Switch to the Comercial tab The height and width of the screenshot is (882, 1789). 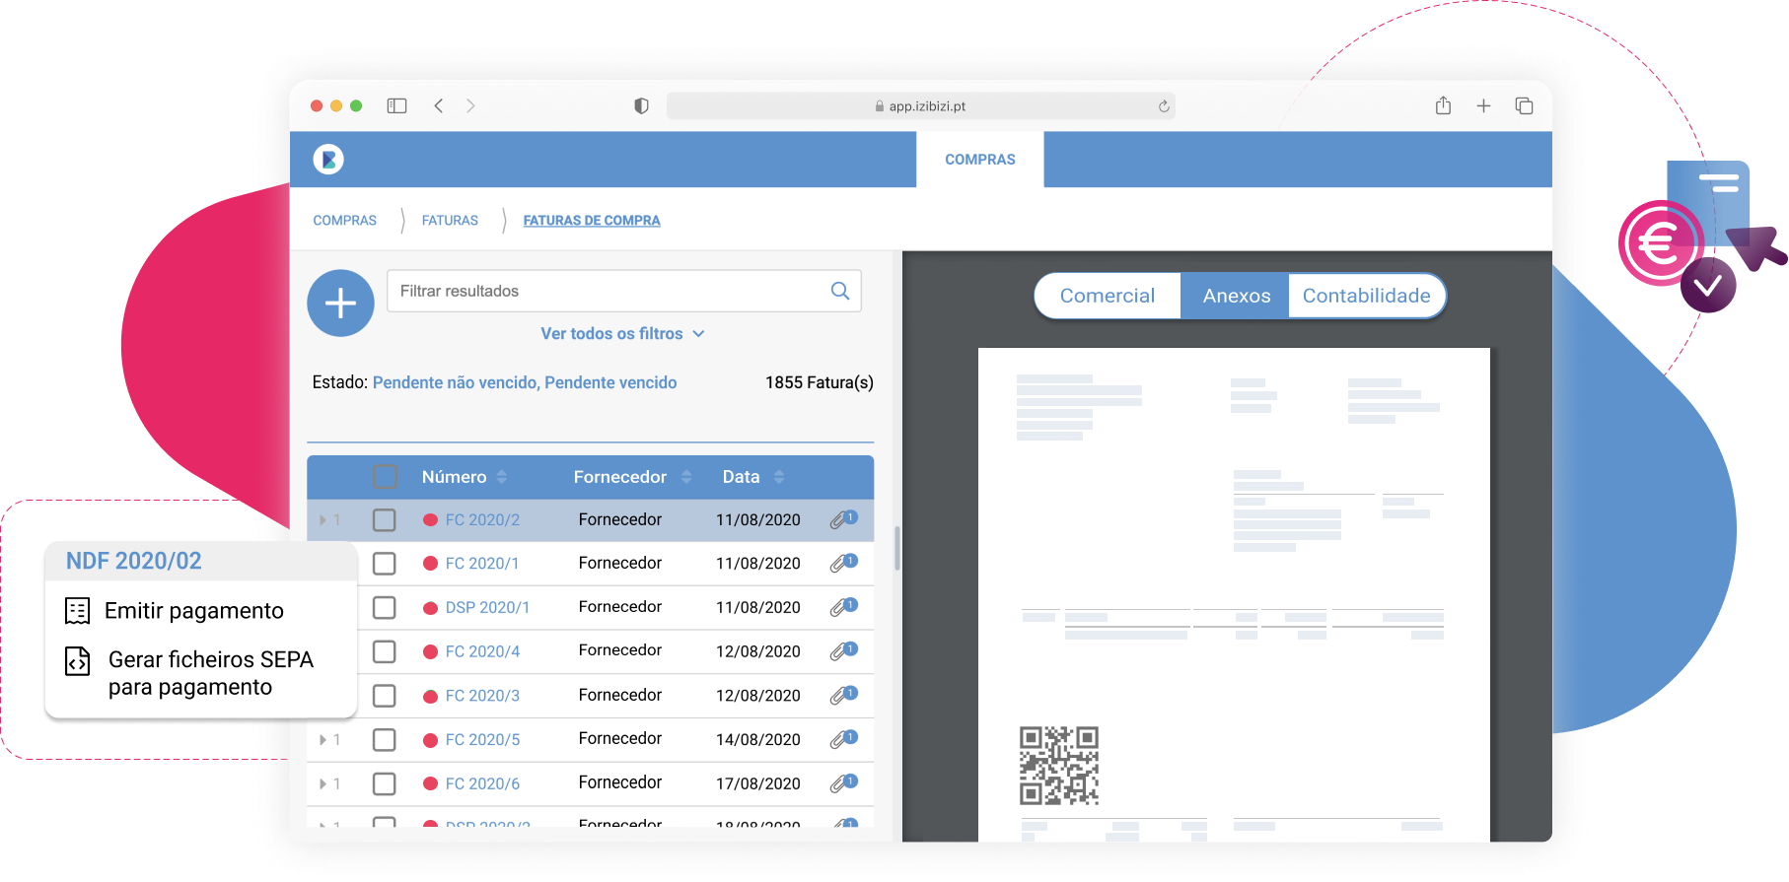1107,296
